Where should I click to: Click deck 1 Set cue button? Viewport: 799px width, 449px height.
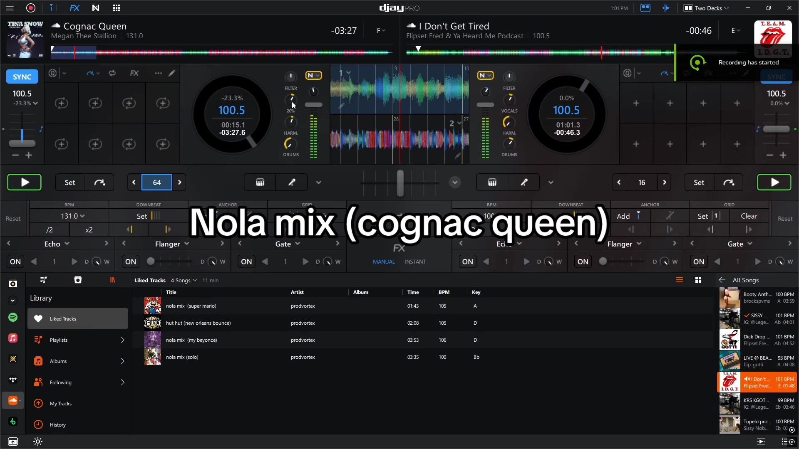click(70, 183)
